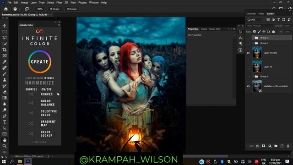Screen dimensions: 293x165
Task: Select the Hand tool in toolbar
Action: (5, 140)
